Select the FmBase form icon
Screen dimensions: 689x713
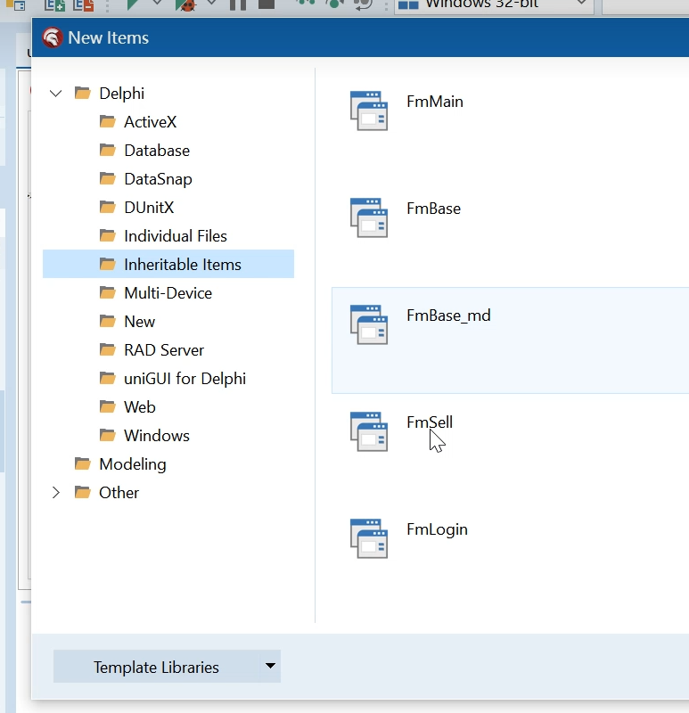369,217
